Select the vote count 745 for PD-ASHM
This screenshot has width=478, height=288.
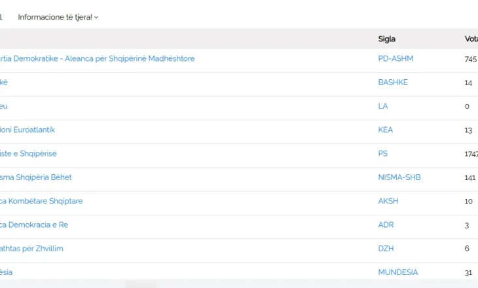point(470,59)
